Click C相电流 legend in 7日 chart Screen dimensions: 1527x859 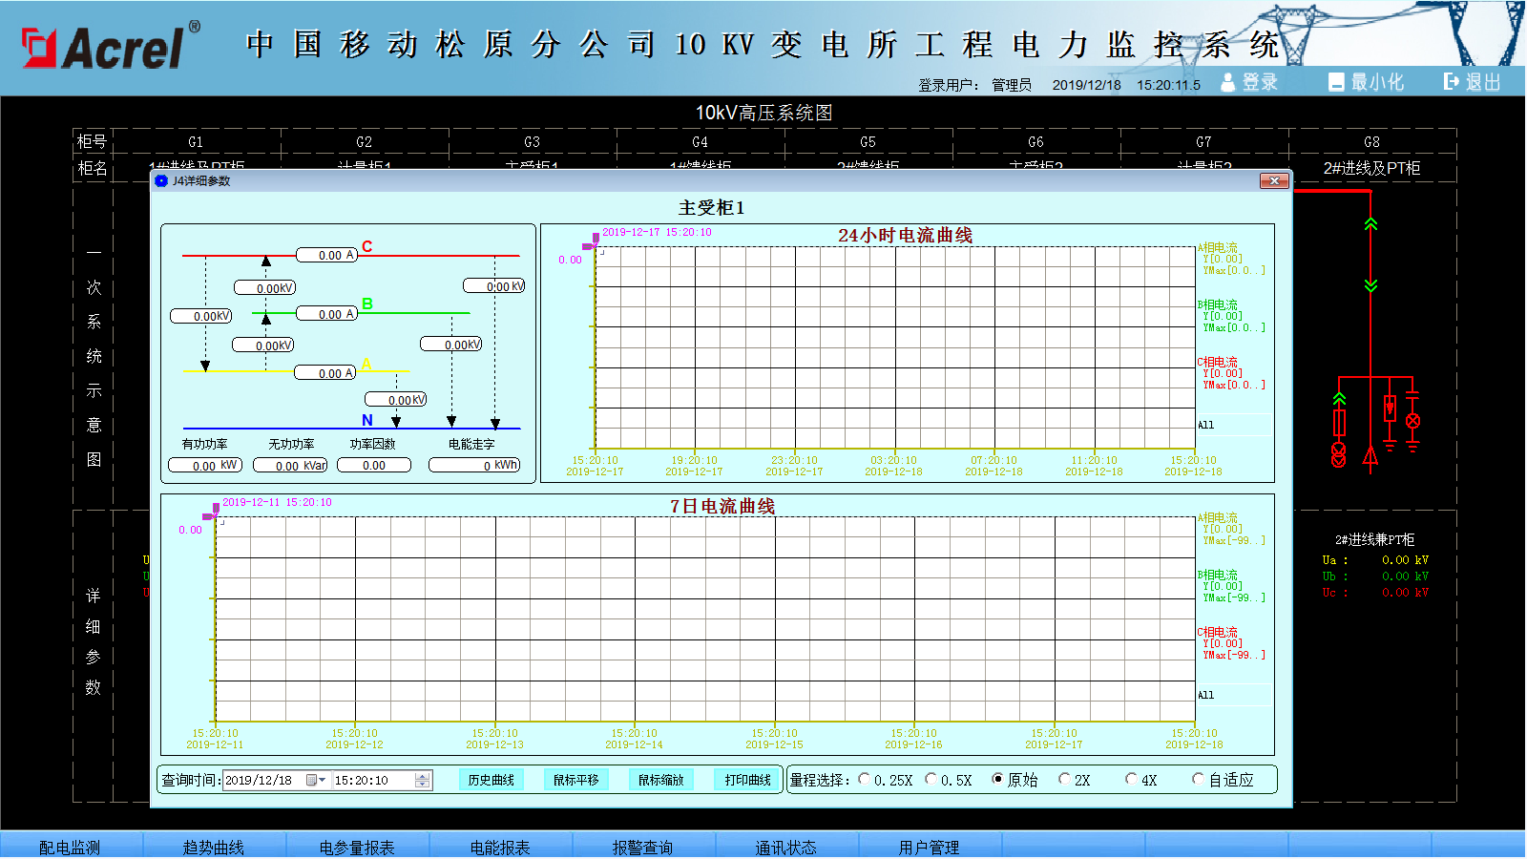coord(1218,633)
